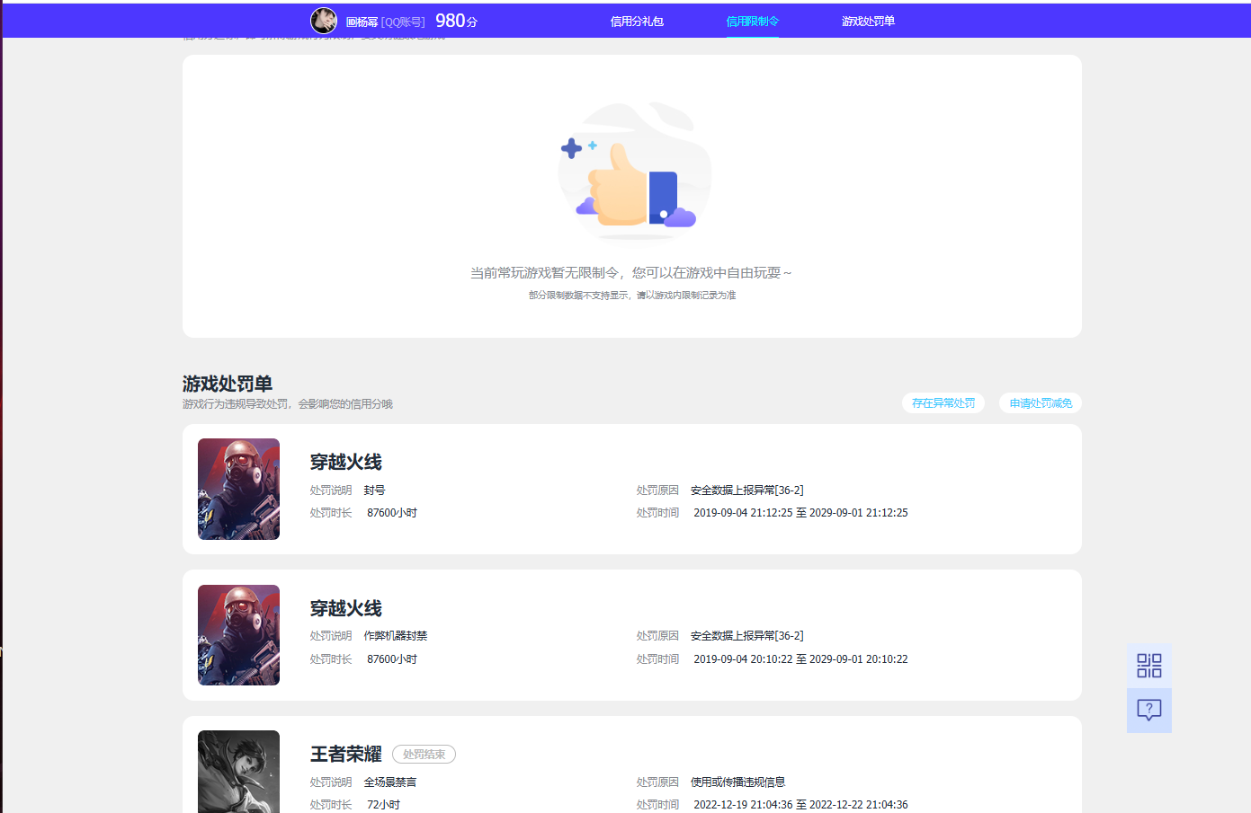Screen dimensions: 1251x813
Task: Open the QR code panel in the sidebar
Action: click(1148, 665)
